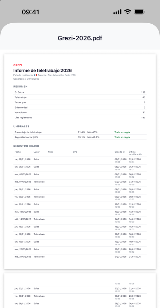160x308 pixels.
Task: Select the 21.4% percentage value
Action: point(81,132)
